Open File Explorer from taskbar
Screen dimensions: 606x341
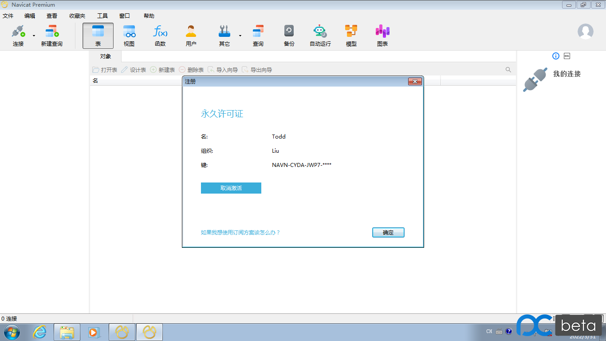(x=67, y=332)
